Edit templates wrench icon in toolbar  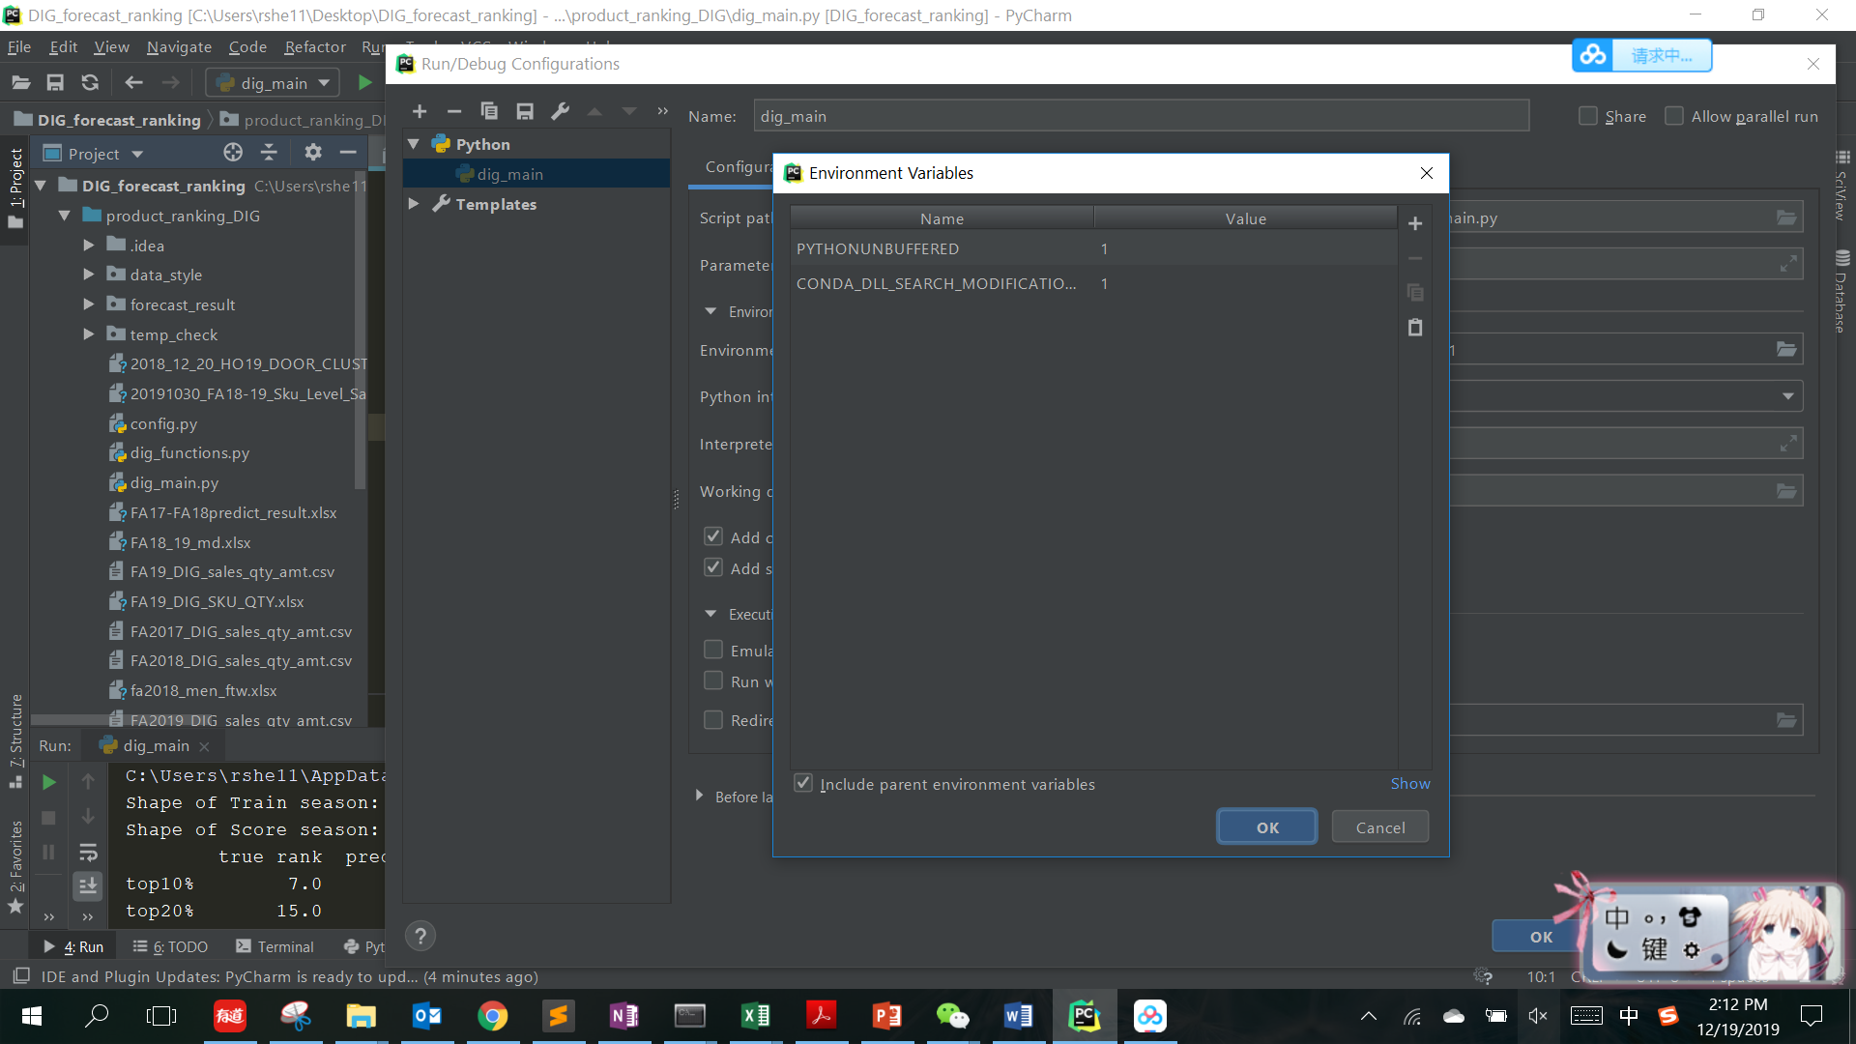[x=560, y=111]
